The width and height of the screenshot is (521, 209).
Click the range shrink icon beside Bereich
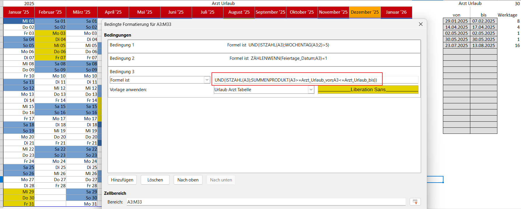415,202
